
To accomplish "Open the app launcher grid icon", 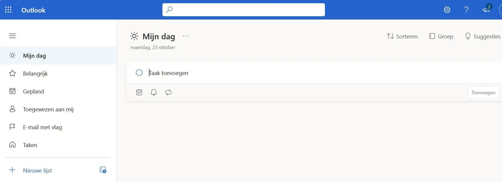I will (x=8, y=10).
